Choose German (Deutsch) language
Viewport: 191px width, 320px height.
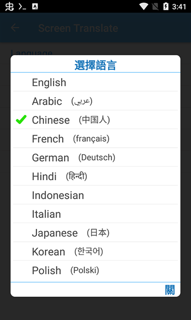click(95, 157)
